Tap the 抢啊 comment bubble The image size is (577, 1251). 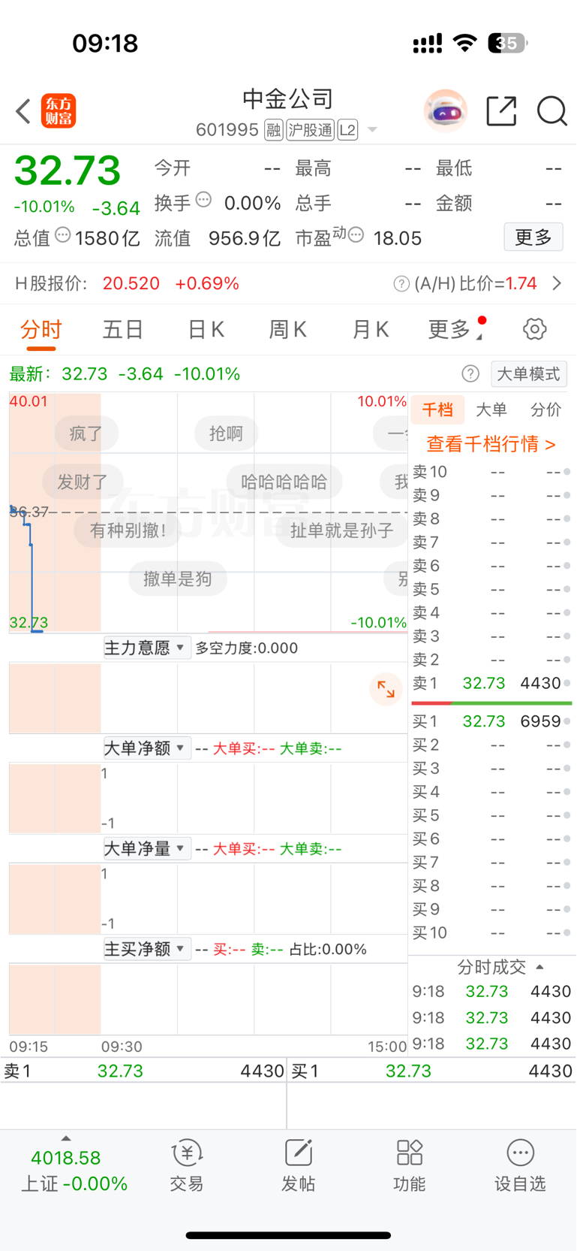pos(226,434)
